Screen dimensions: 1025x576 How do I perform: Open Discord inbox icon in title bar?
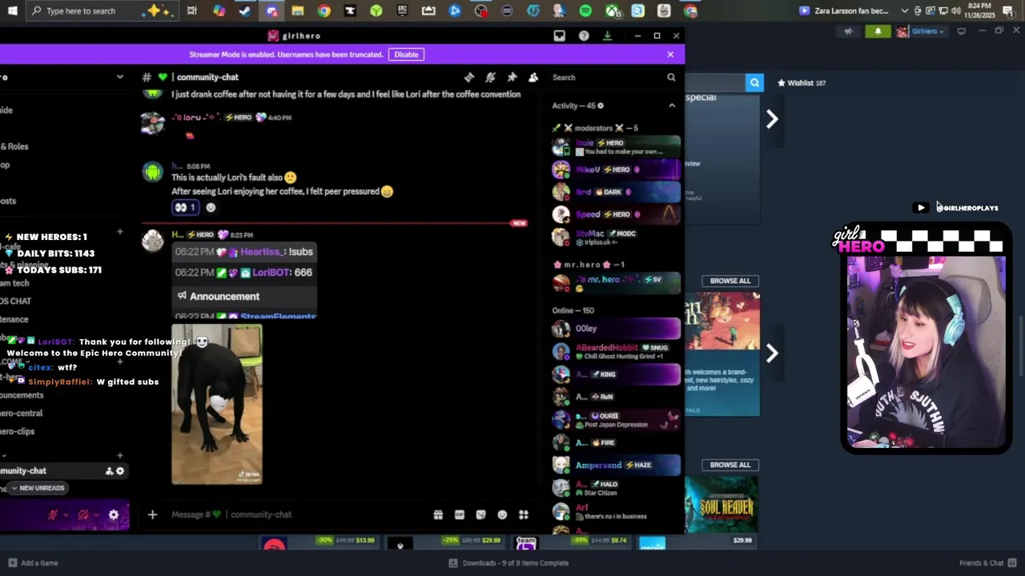click(x=559, y=36)
